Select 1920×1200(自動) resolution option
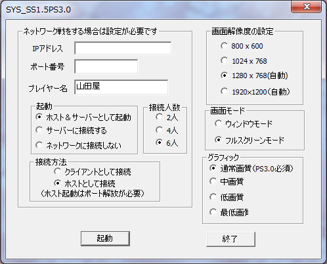 coord(255,92)
